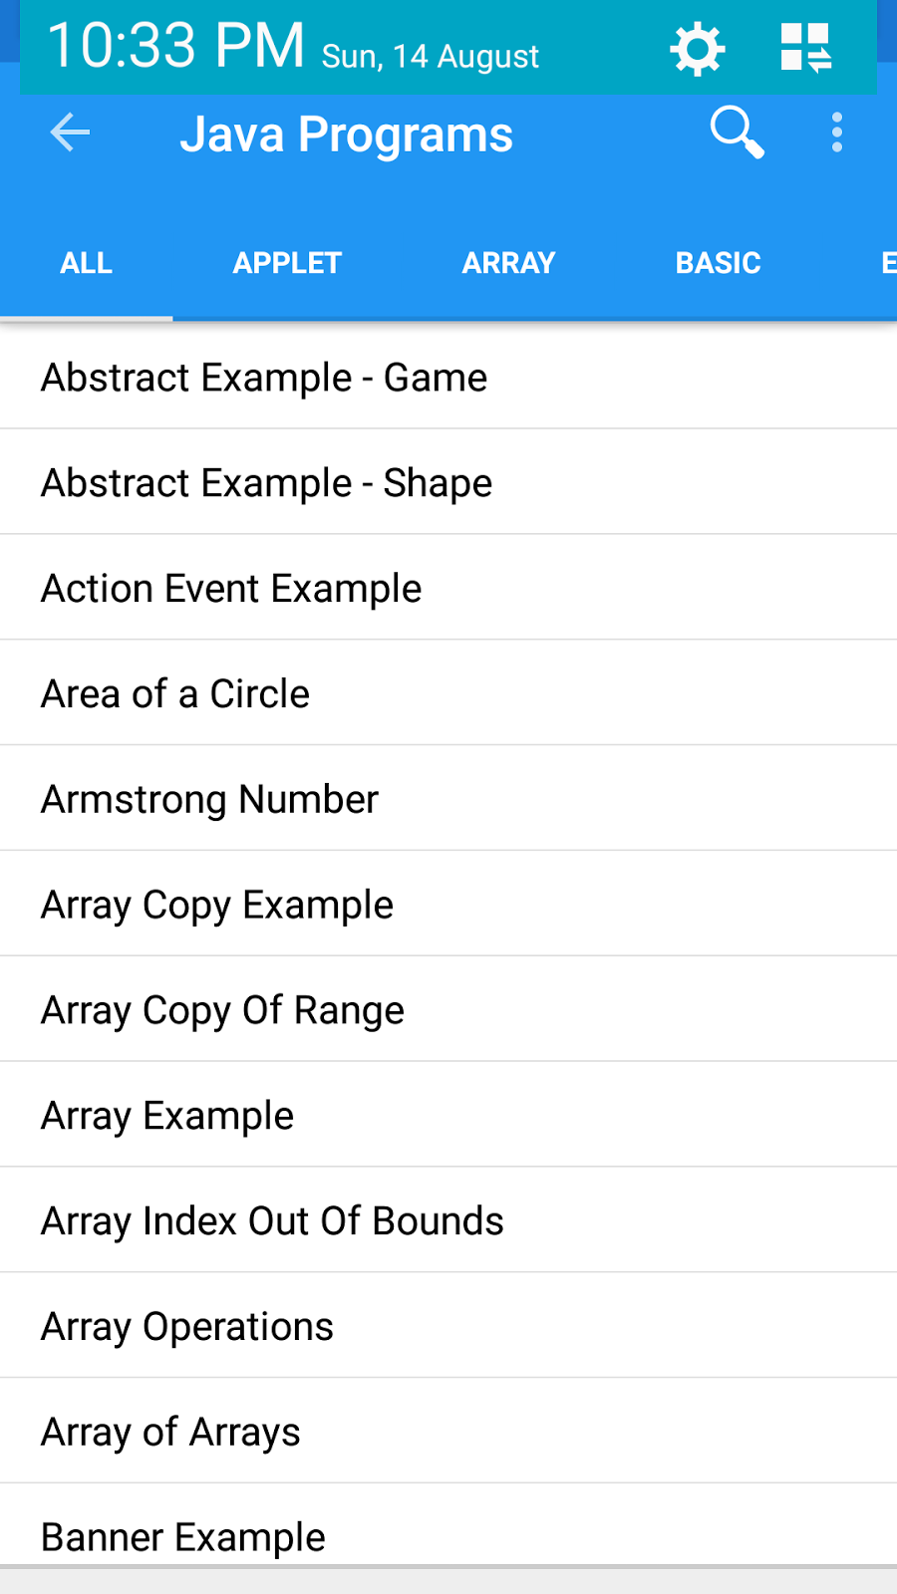This screenshot has width=897, height=1594.
Task: View the Array of Arrays program
Action: coord(170,1431)
